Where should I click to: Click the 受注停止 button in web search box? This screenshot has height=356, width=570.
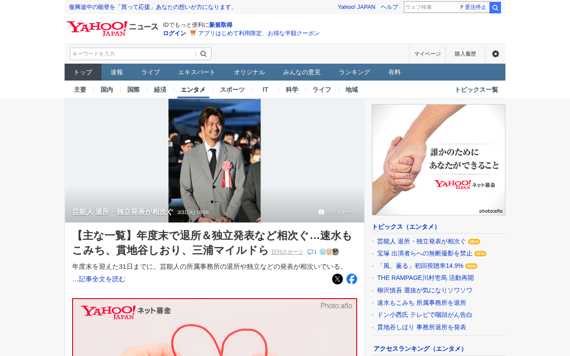[473, 7]
